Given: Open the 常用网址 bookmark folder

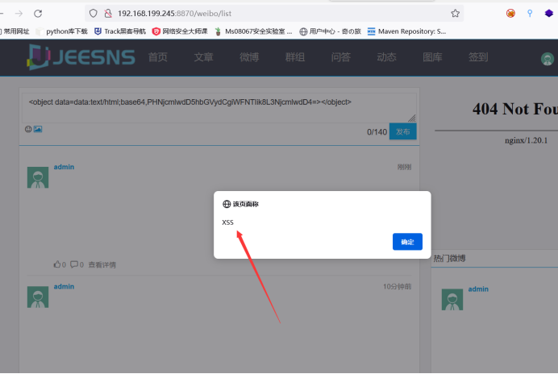Looking at the screenshot, I should [x=15, y=31].
